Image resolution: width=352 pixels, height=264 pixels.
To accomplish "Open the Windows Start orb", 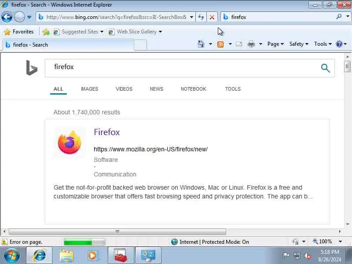I will click(12, 256).
